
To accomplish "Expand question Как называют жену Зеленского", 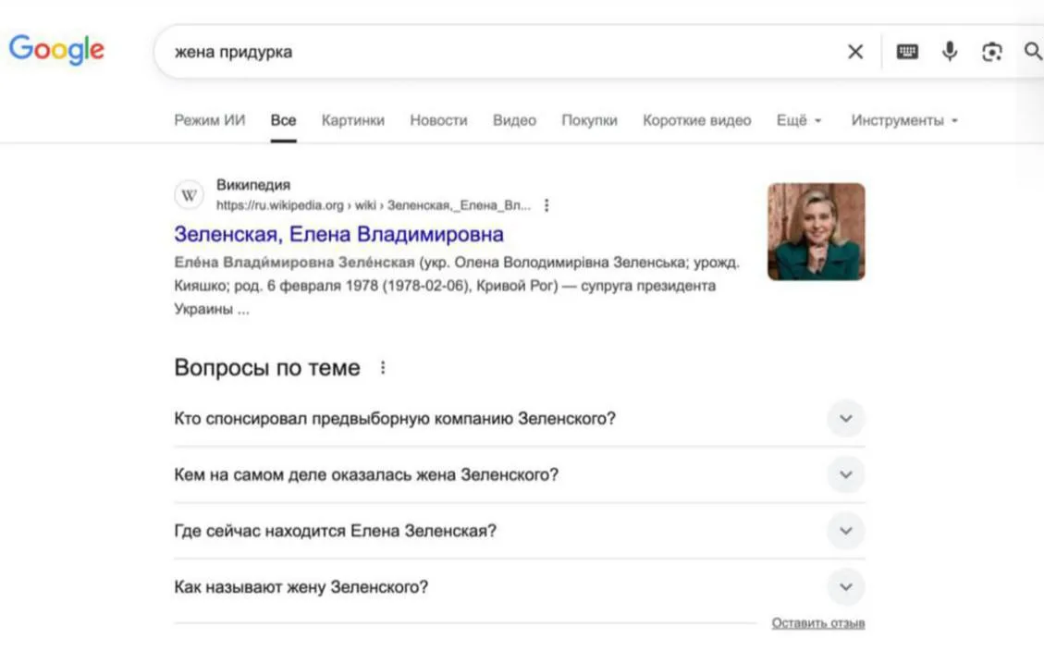I will coord(845,587).
